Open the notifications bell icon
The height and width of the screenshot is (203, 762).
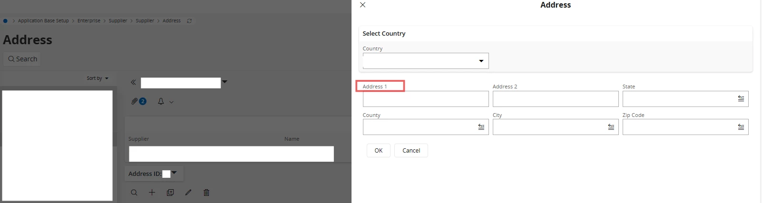click(161, 101)
